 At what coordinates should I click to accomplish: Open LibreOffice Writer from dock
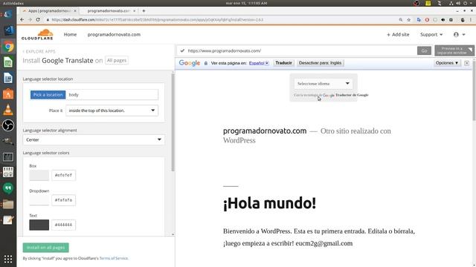pyautogui.click(x=8, y=78)
